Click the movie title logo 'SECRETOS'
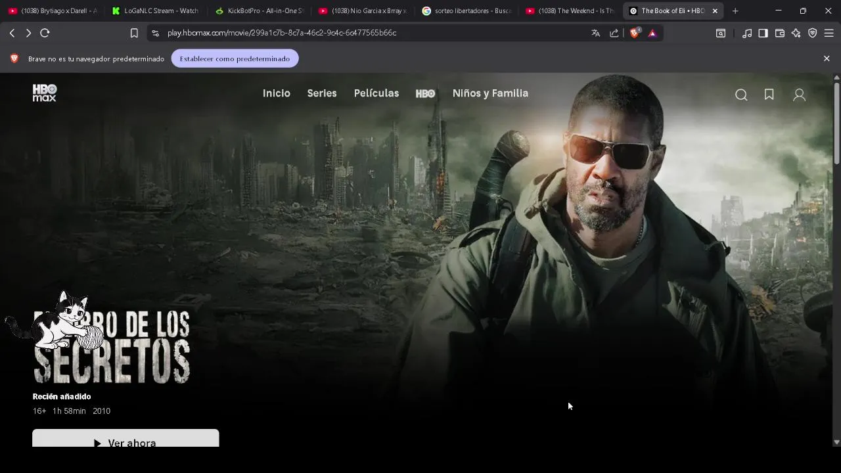Viewport: 841px width, 473px height. click(112, 362)
